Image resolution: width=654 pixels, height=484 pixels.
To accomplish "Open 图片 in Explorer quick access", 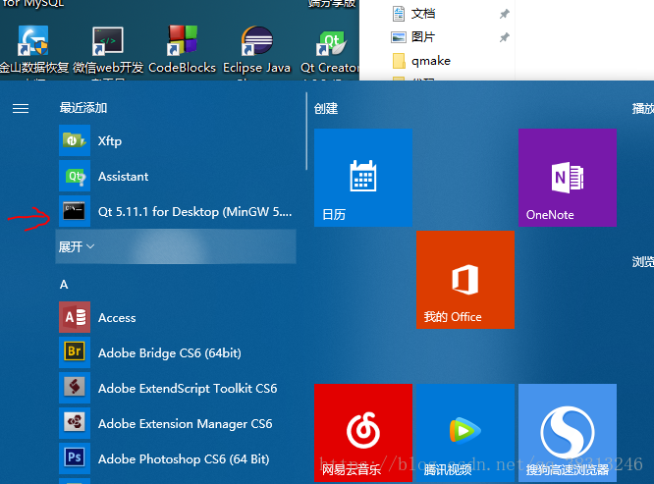I will click(x=412, y=37).
